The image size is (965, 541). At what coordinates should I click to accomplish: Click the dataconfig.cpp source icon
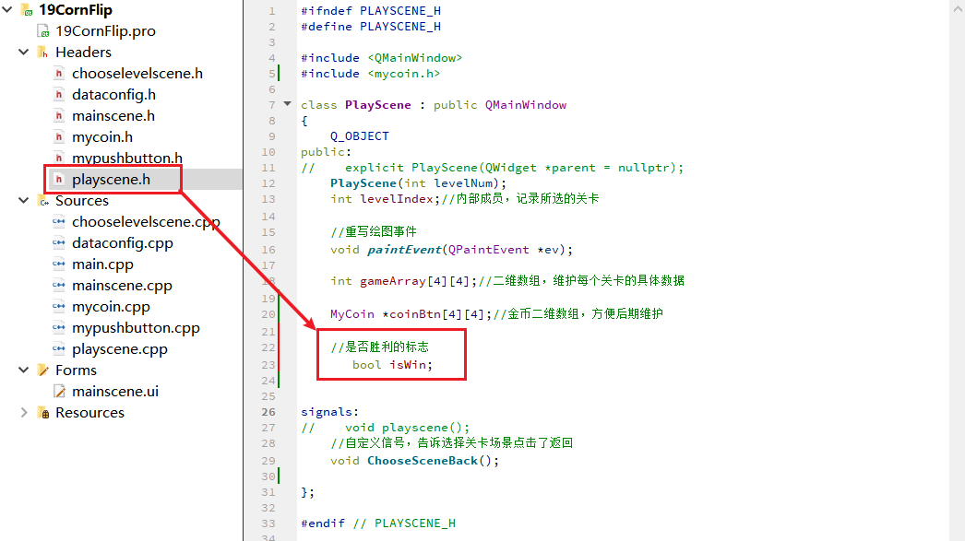[x=59, y=242]
